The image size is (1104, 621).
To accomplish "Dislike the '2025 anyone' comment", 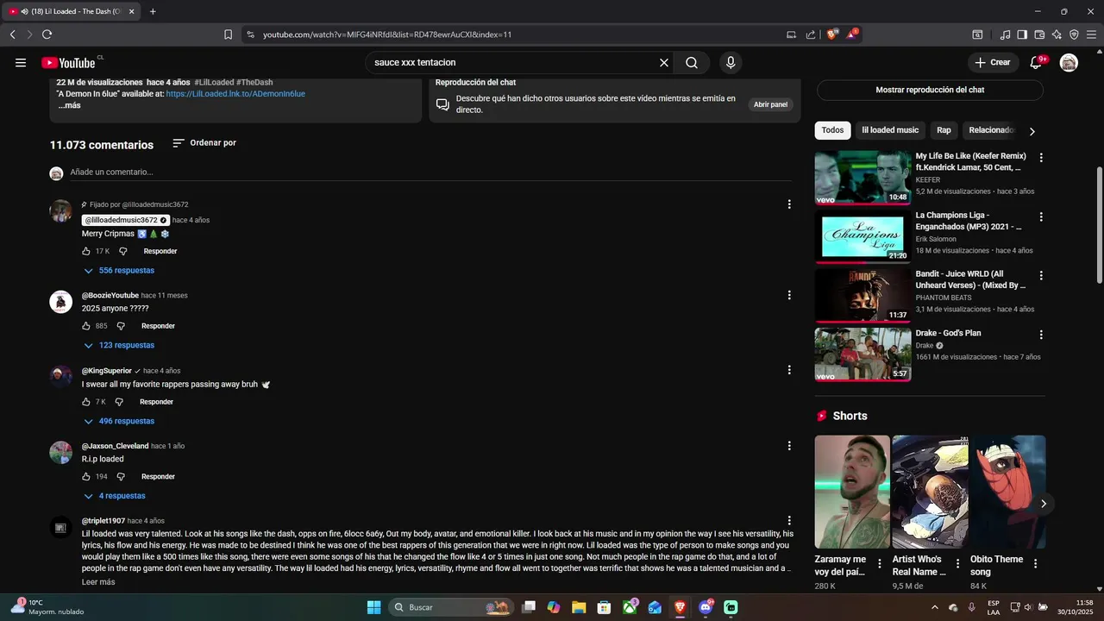I will click(x=121, y=326).
